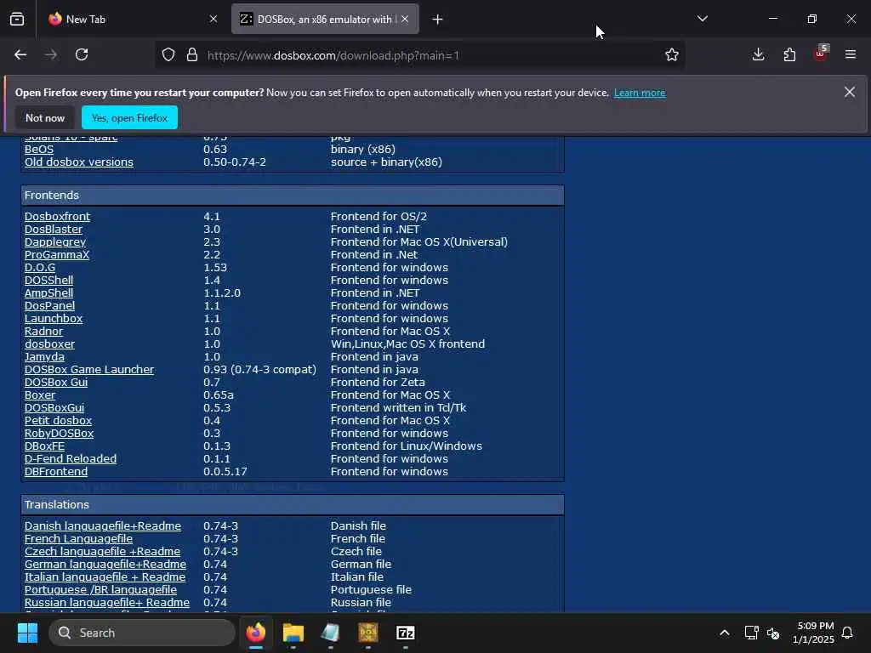This screenshot has width=871, height=653.
Task: Open tracking protection shield icon
Action: point(168,54)
